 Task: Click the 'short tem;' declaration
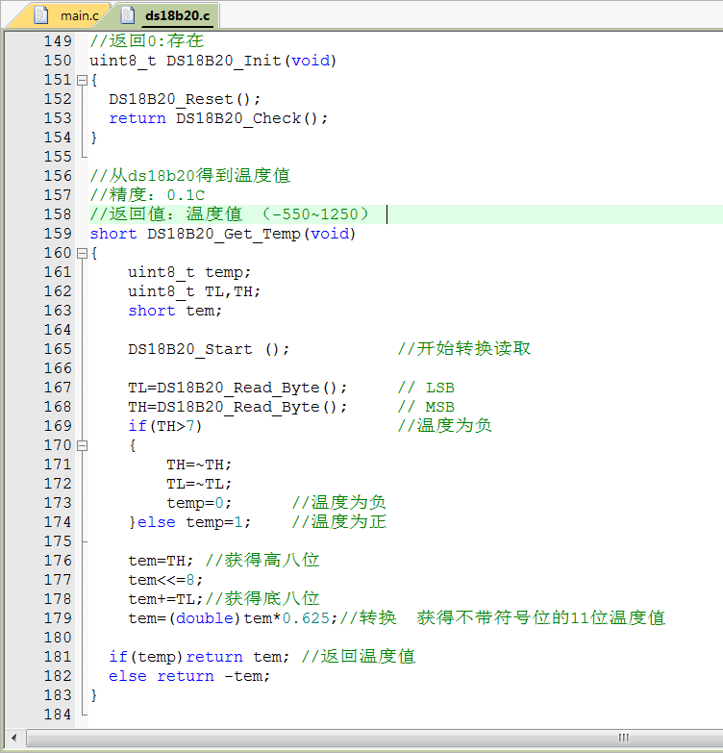tap(175, 311)
